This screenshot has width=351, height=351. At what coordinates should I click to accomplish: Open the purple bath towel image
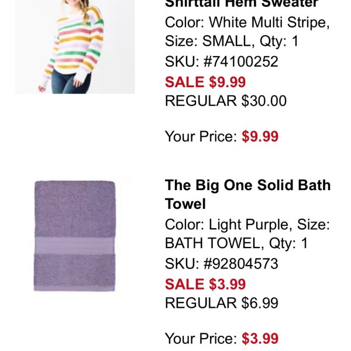[x=74, y=236]
